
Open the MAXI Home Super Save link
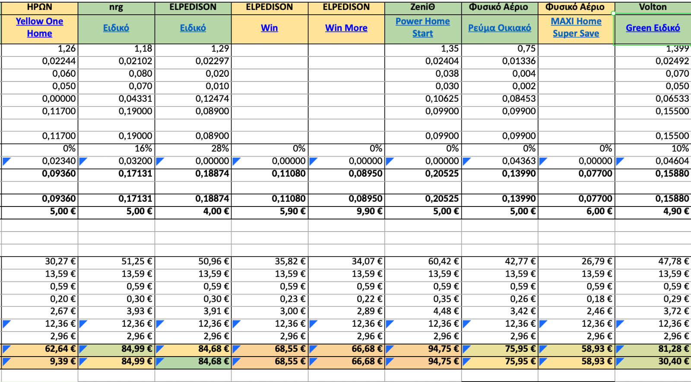tap(576, 27)
